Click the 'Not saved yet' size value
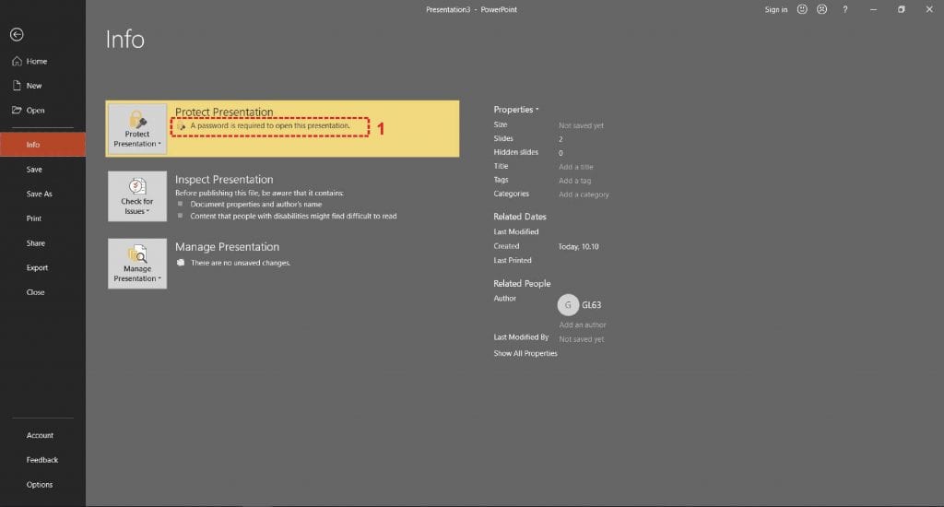 point(581,126)
